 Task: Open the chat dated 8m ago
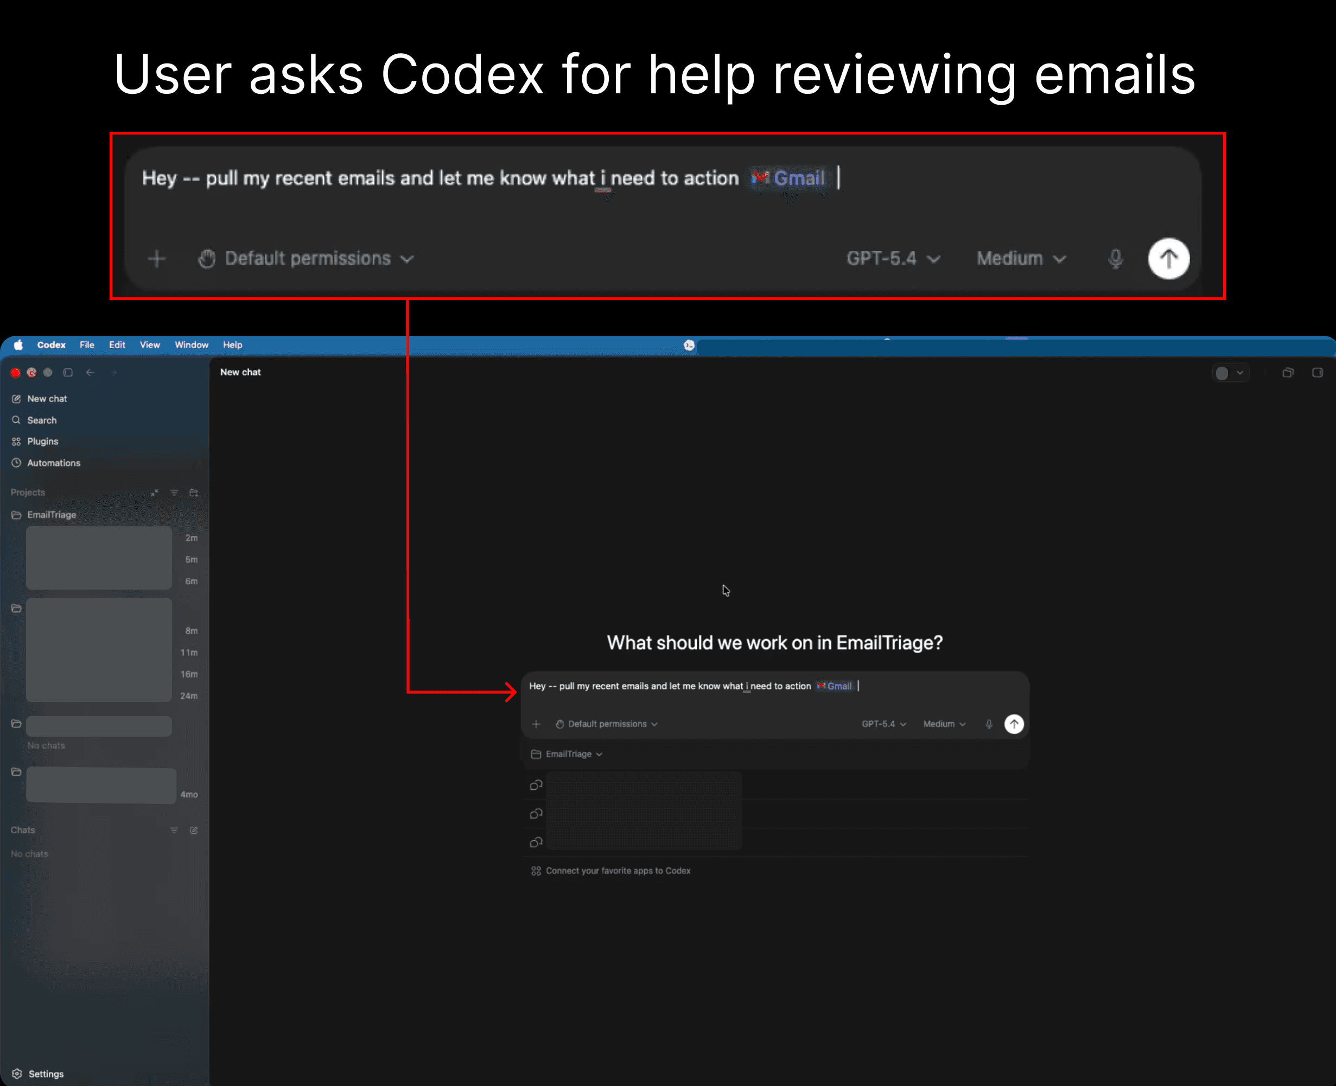coord(113,630)
